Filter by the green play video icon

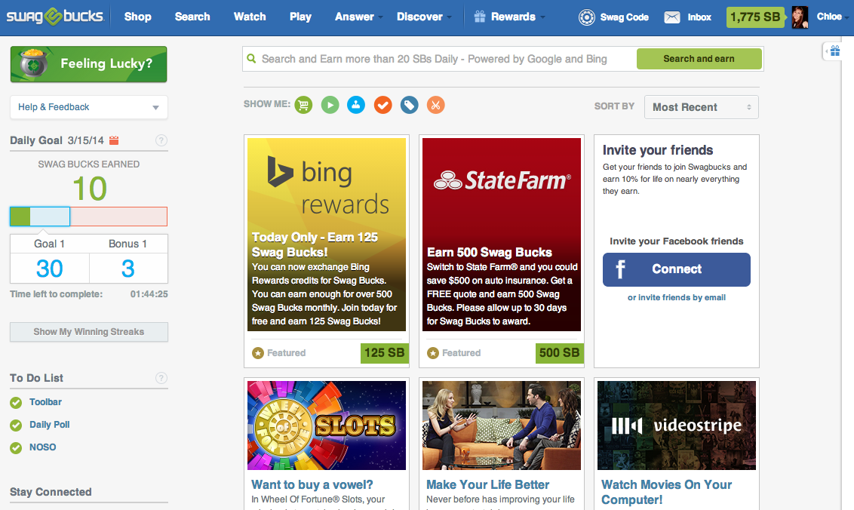[330, 105]
